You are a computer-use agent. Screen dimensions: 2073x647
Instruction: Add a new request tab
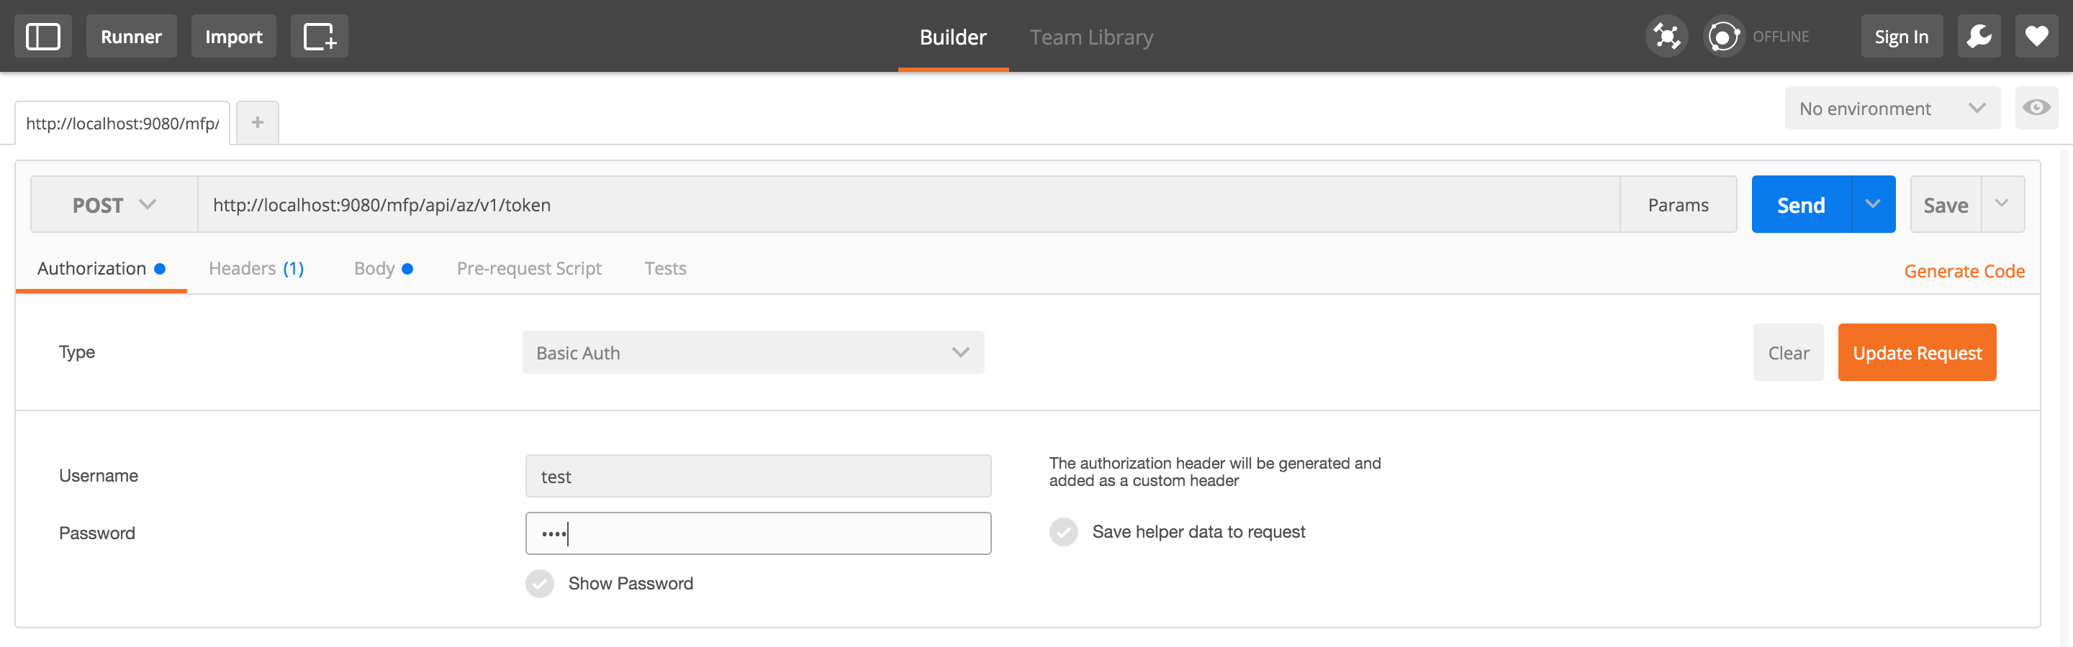pos(258,122)
